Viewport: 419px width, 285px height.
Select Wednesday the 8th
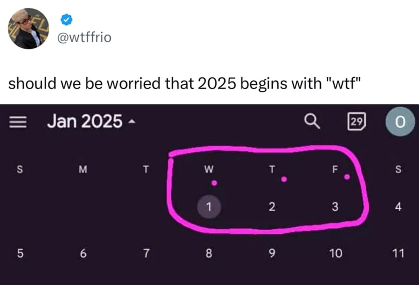(209, 253)
